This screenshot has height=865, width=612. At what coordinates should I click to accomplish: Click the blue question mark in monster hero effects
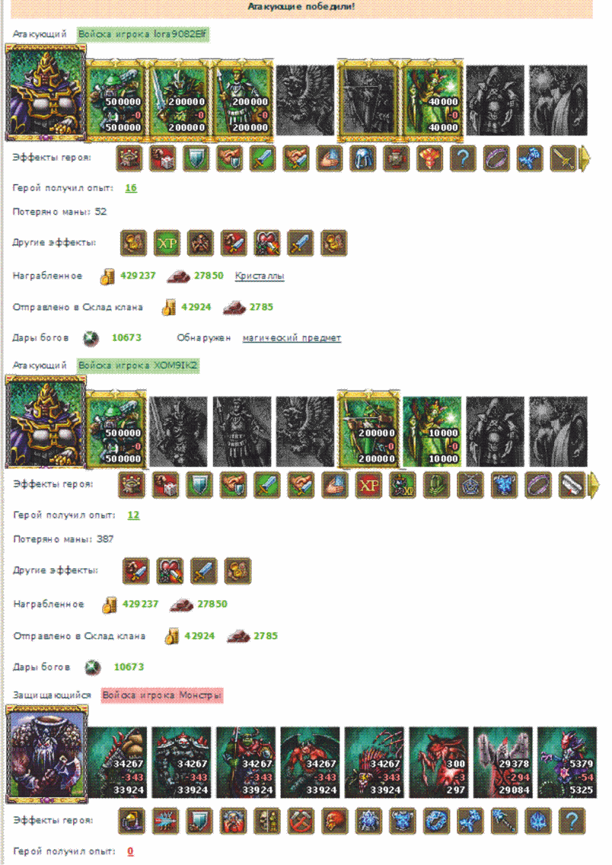pyautogui.click(x=572, y=821)
